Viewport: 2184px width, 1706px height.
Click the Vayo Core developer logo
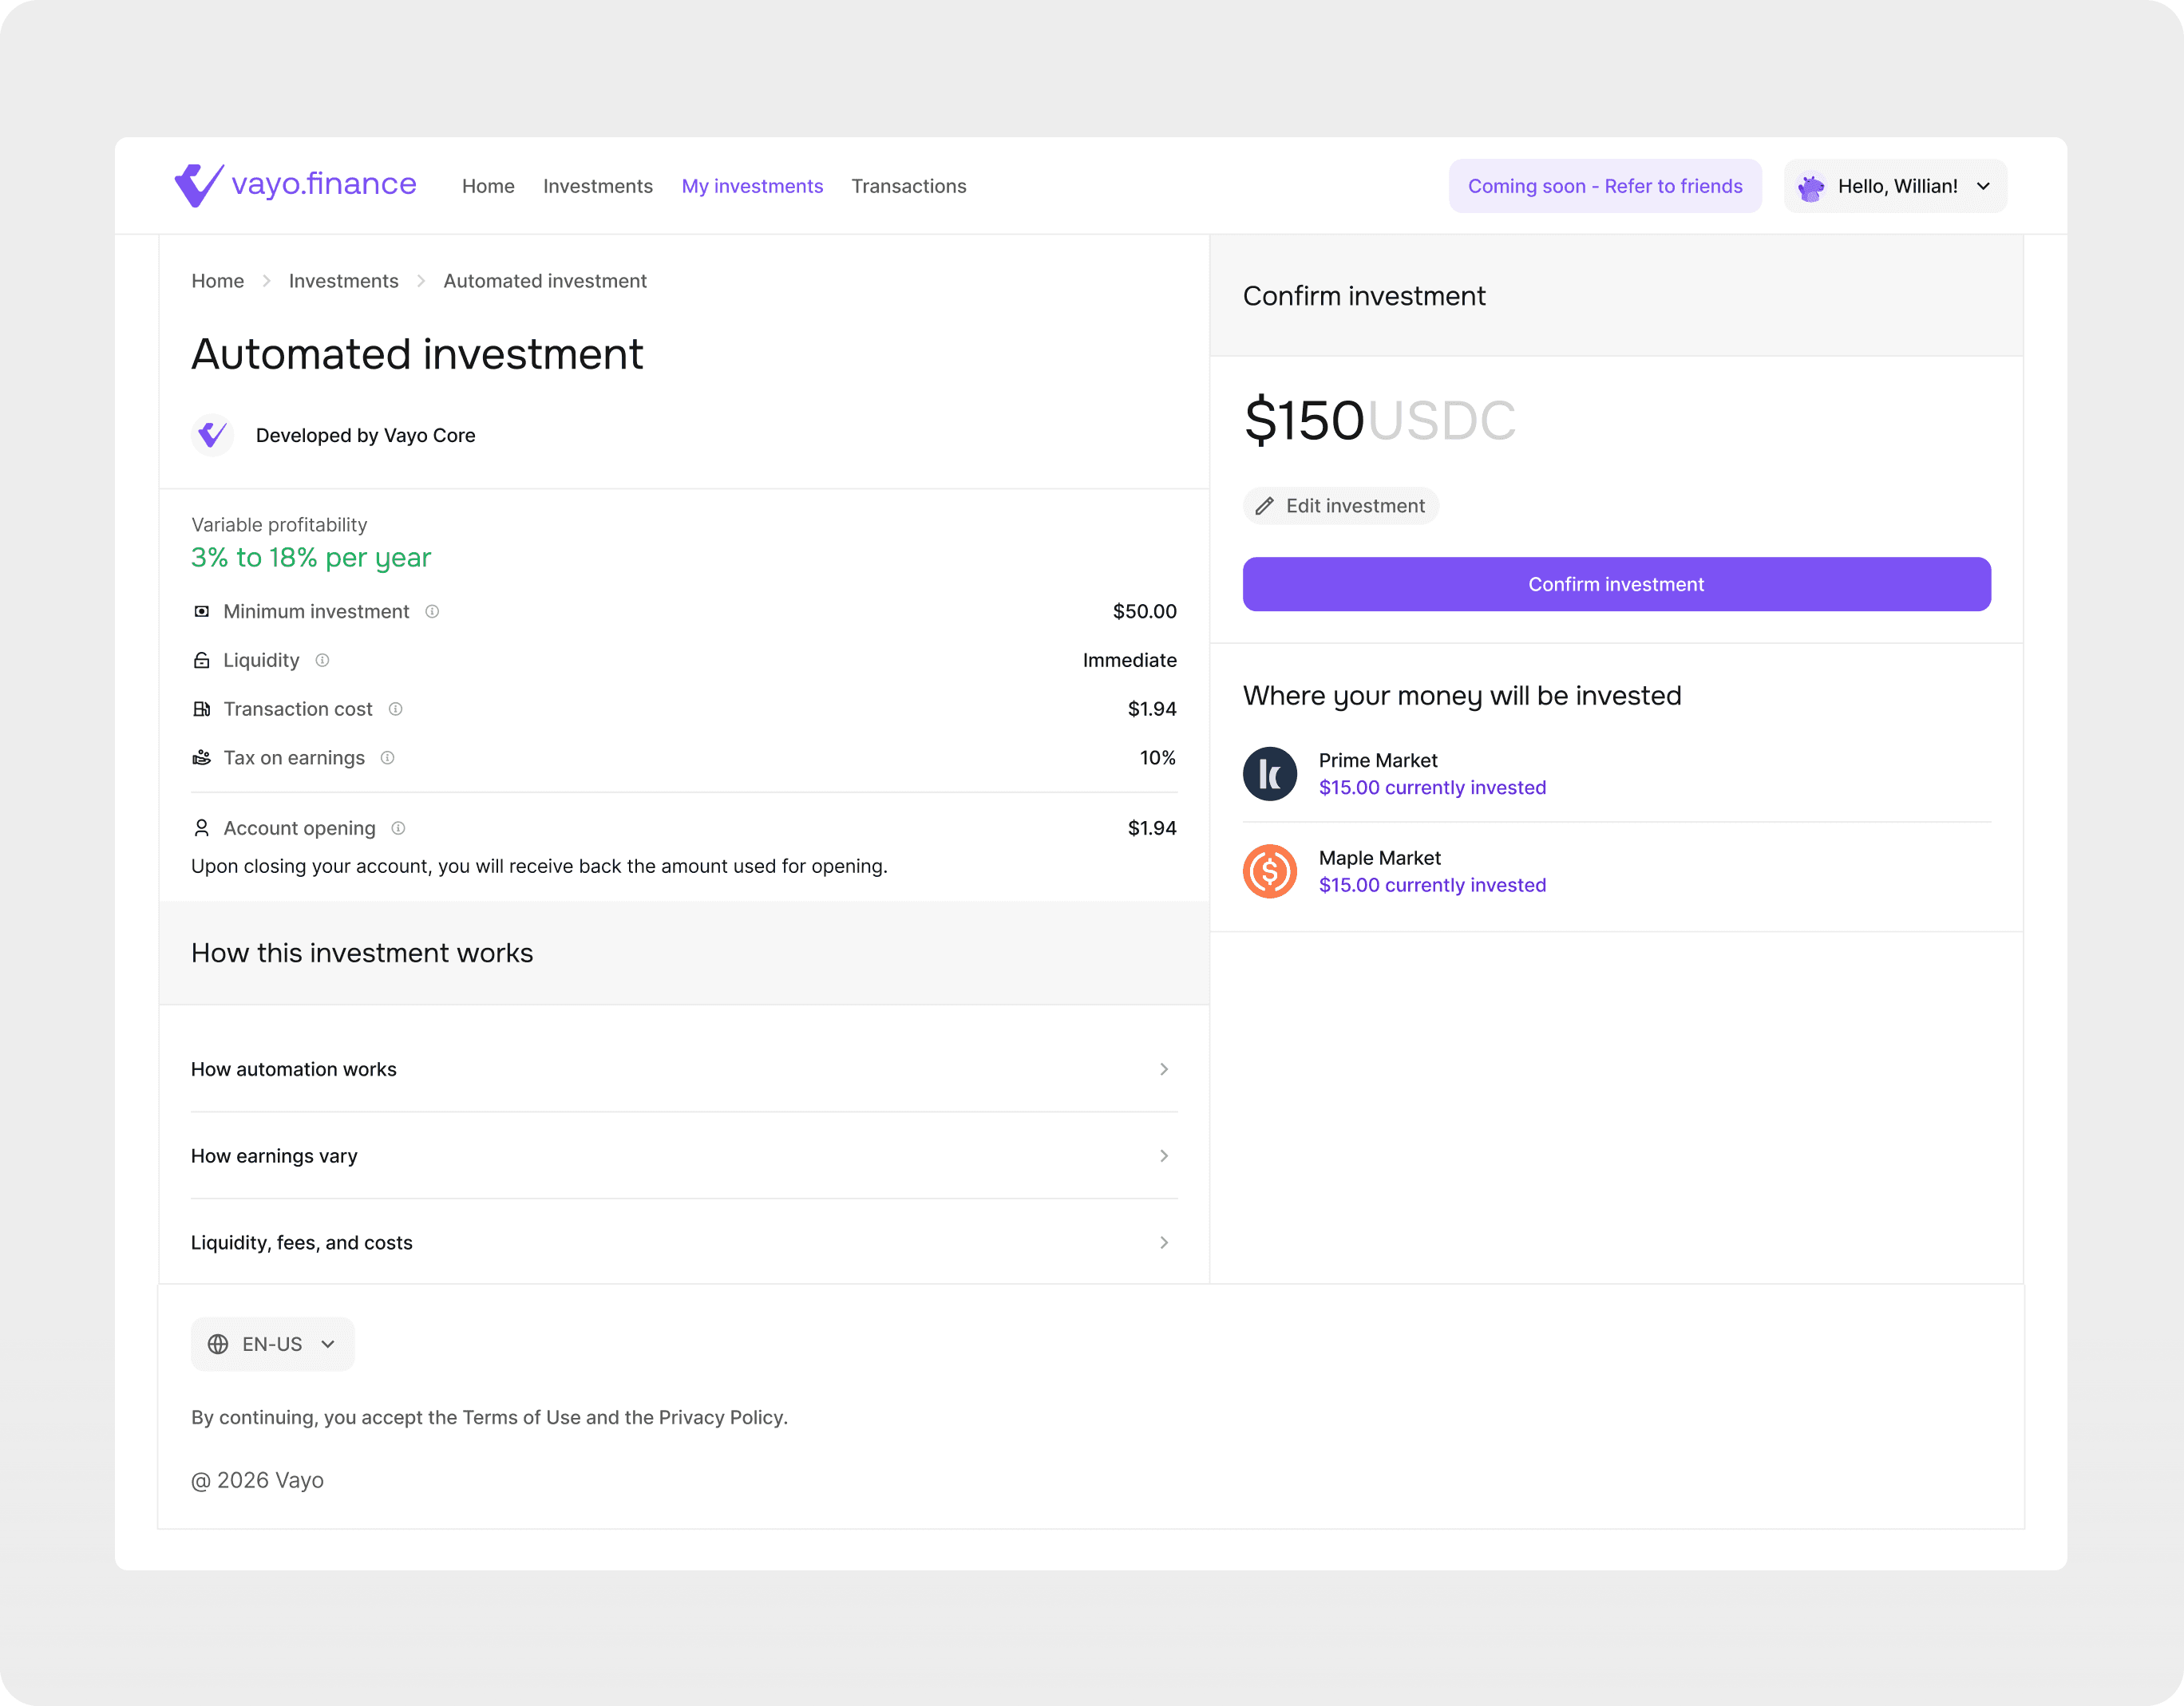pos(212,435)
